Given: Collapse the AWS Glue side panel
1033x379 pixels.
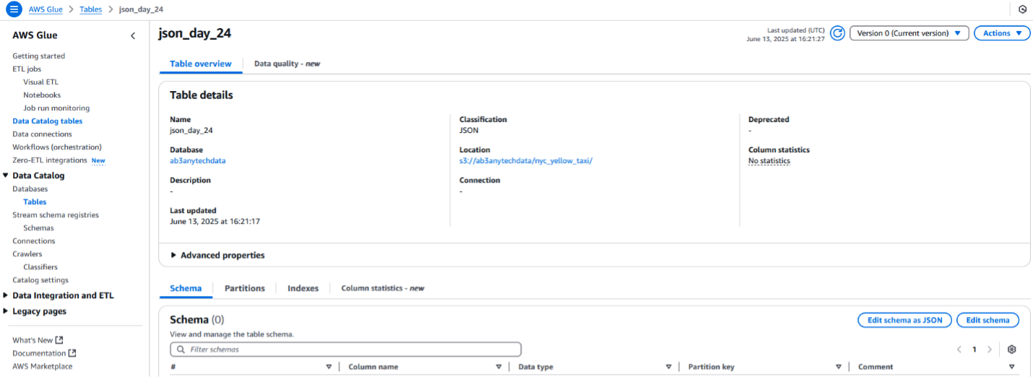Looking at the screenshot, I should pyautogui.click(x=132, y=35).
